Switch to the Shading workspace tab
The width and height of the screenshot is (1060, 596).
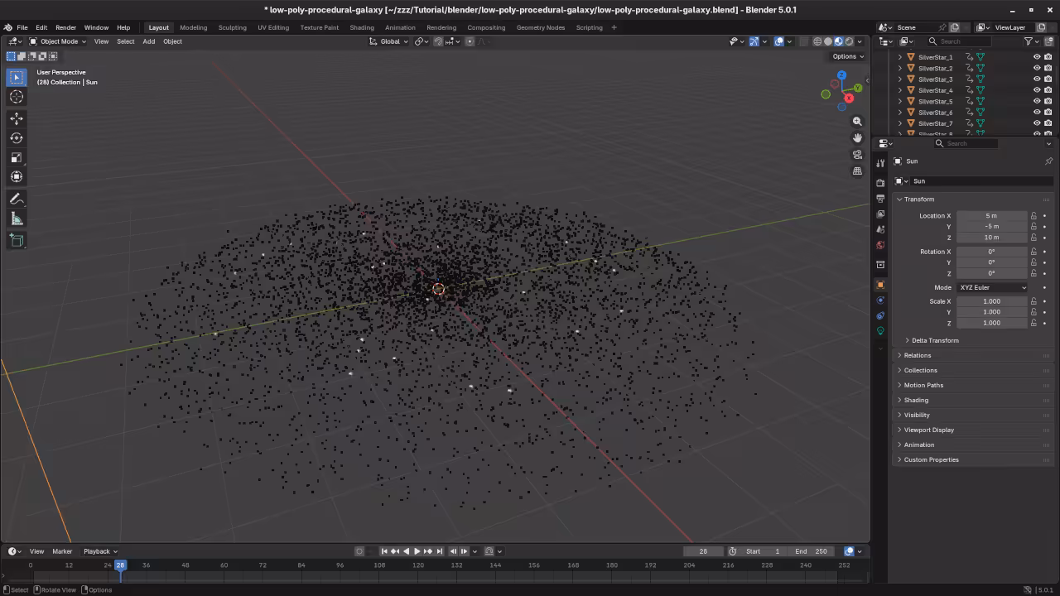[361, 27]
